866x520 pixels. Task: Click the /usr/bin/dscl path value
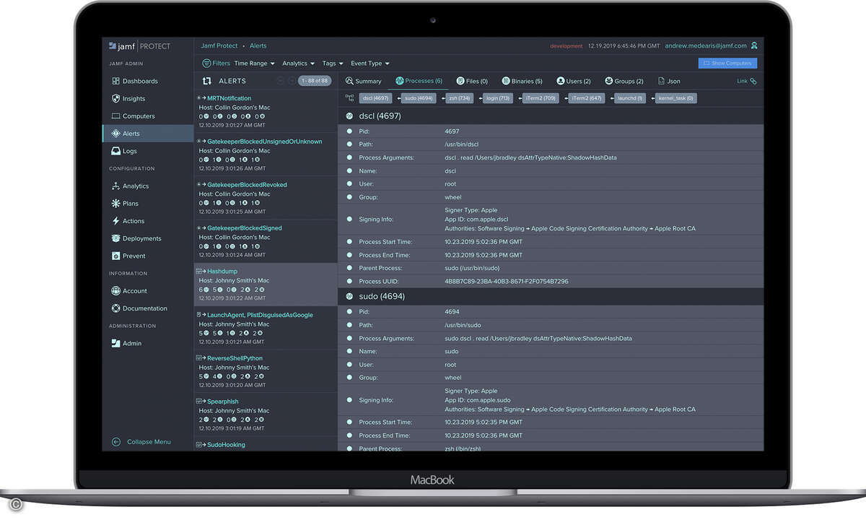[x=460, y=144]
